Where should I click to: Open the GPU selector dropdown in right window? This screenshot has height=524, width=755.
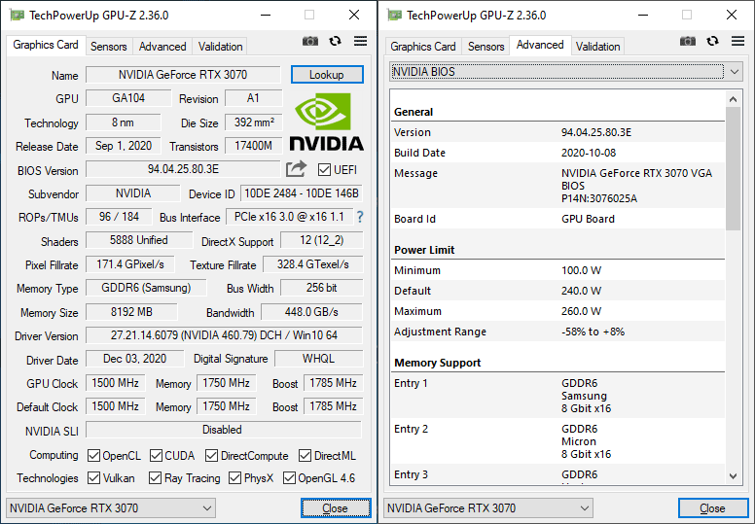pos(488,508)
